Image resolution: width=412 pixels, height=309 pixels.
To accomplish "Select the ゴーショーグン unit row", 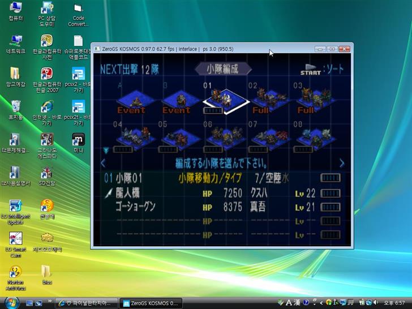I will tap(223, 207).
